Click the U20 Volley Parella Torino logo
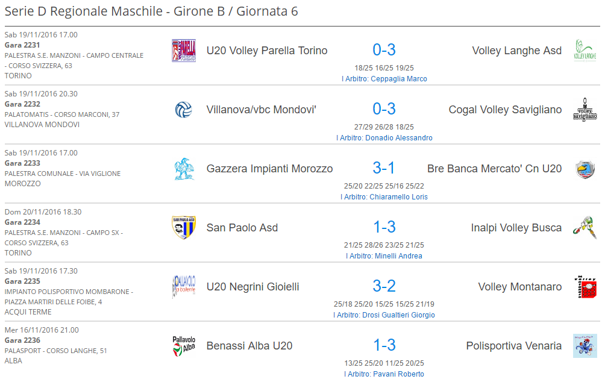Screen dimensions: 605x379 point(184,51)
